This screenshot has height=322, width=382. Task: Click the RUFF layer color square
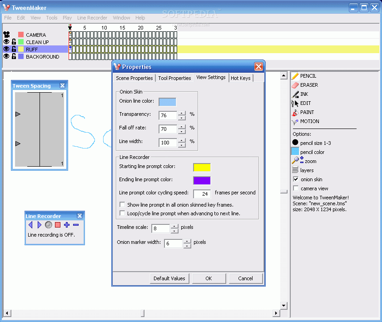click(21, 49)
